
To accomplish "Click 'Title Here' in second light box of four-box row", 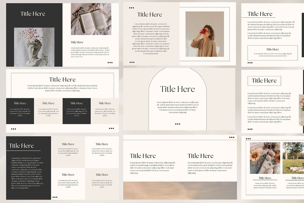I will (48, 103).
